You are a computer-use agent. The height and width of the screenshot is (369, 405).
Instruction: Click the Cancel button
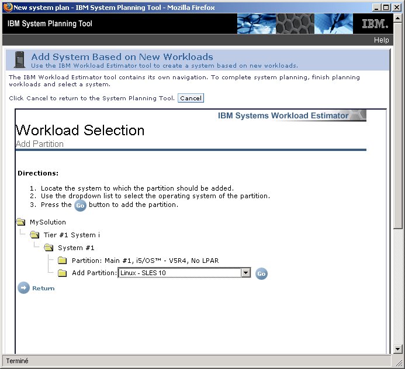point(191,98)
